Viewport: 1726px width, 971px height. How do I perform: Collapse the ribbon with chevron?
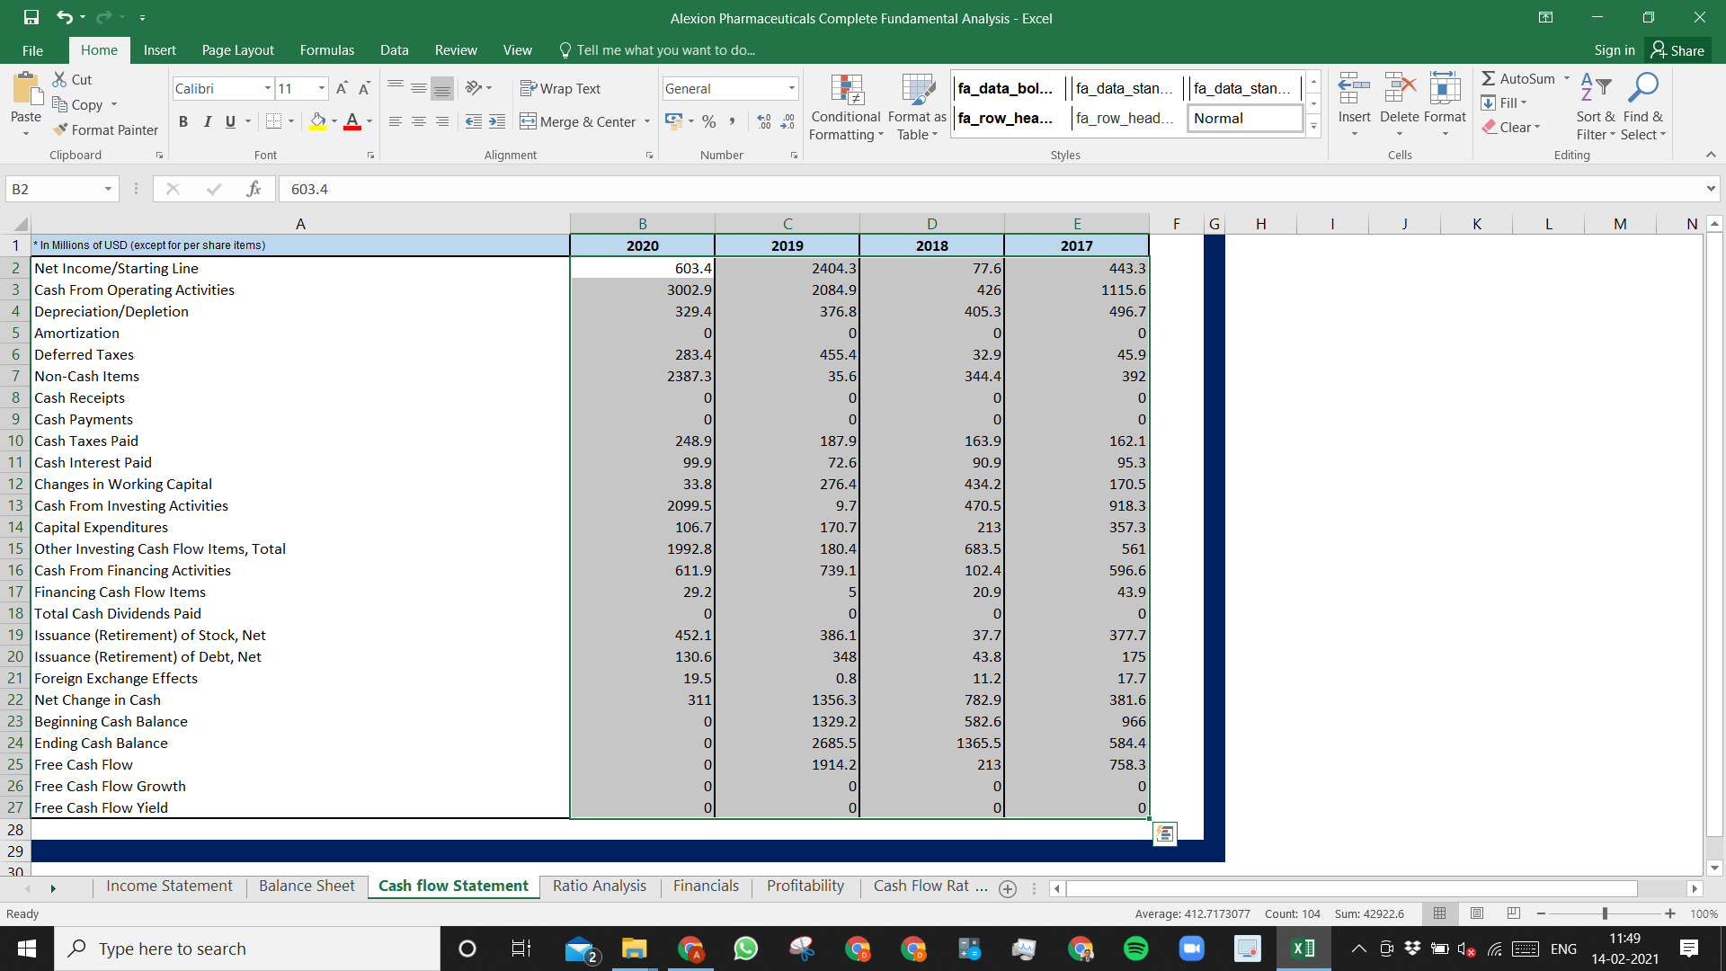pos(1711,155)
